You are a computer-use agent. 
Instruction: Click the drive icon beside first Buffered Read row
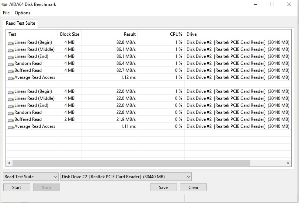pos(11,71)
